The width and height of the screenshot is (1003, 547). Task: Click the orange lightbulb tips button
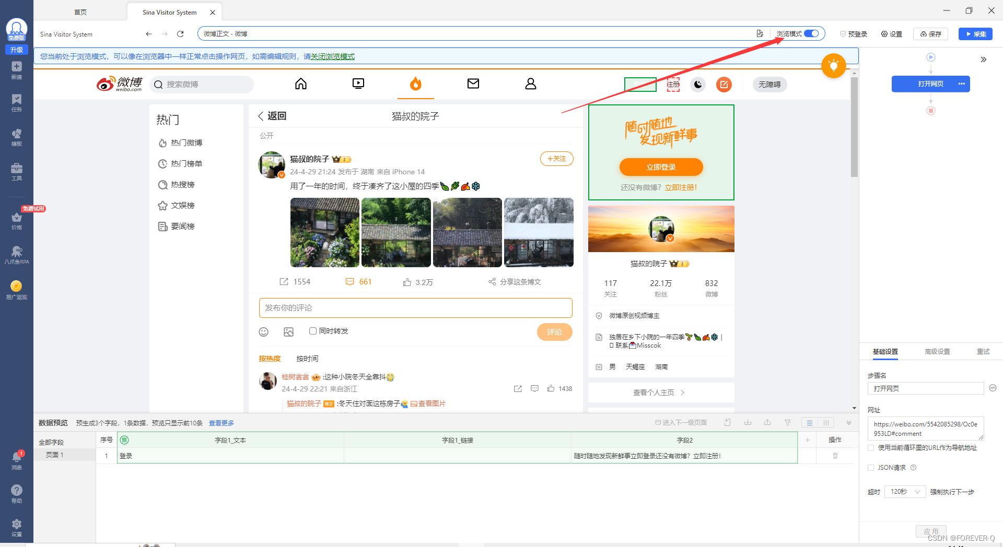[834, 66]
